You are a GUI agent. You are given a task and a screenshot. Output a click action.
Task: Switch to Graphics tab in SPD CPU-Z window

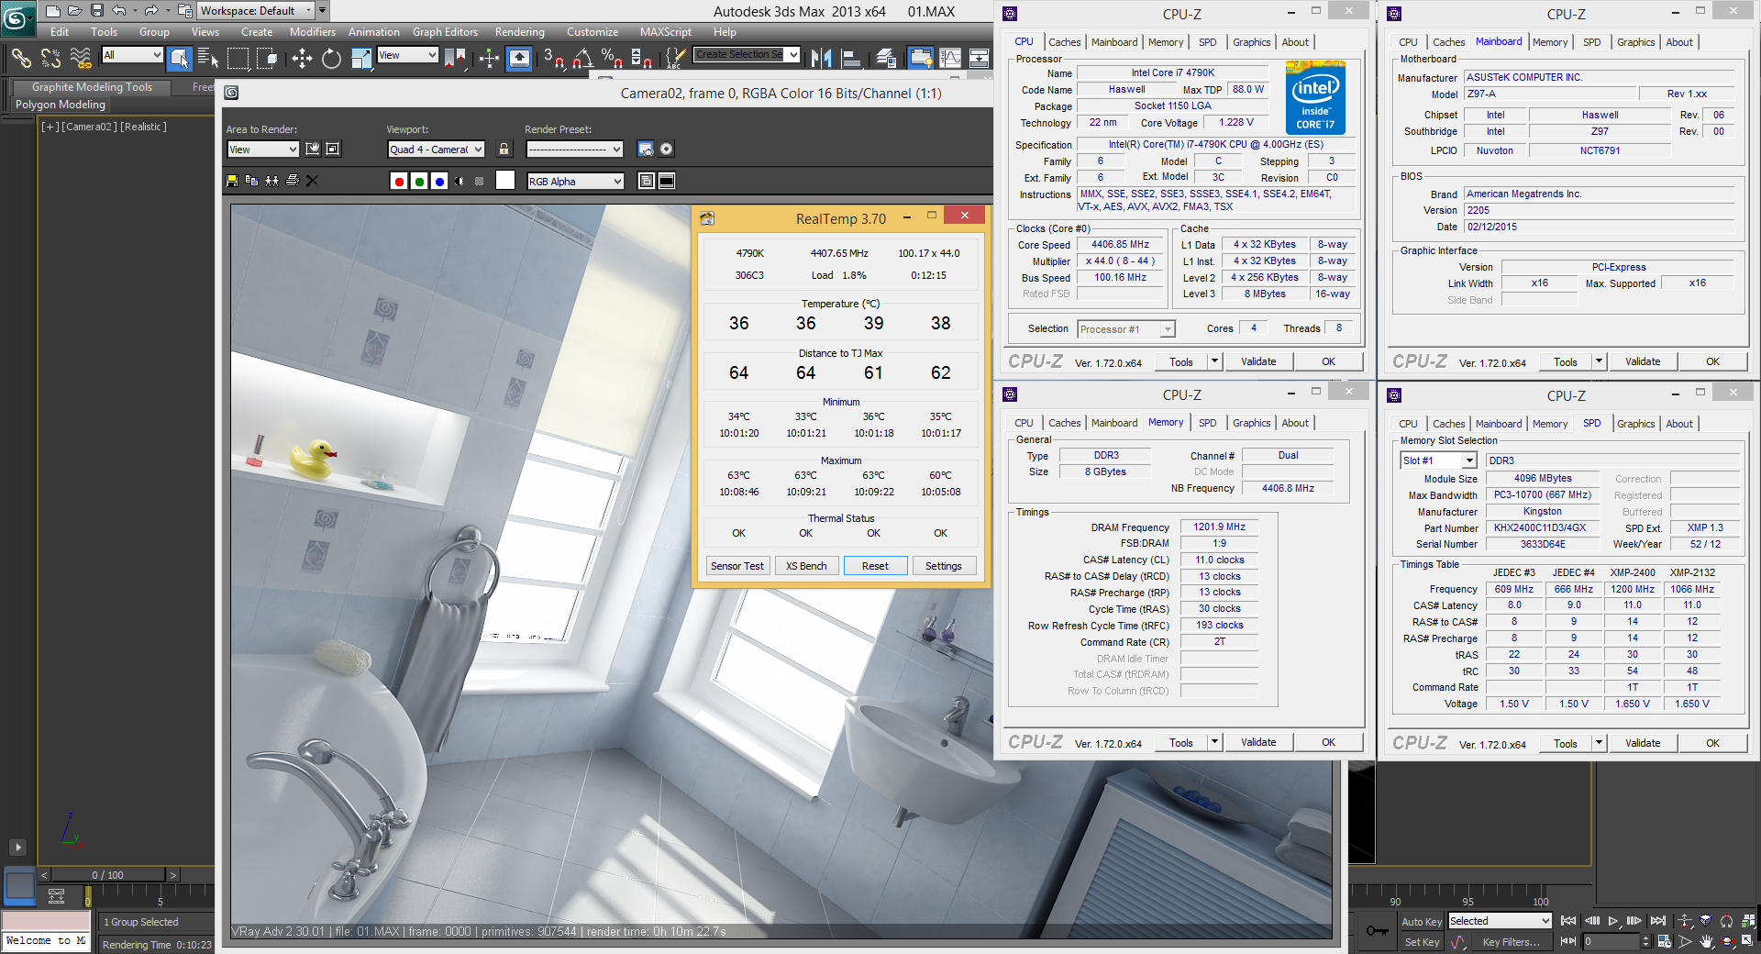[1635, 424]
